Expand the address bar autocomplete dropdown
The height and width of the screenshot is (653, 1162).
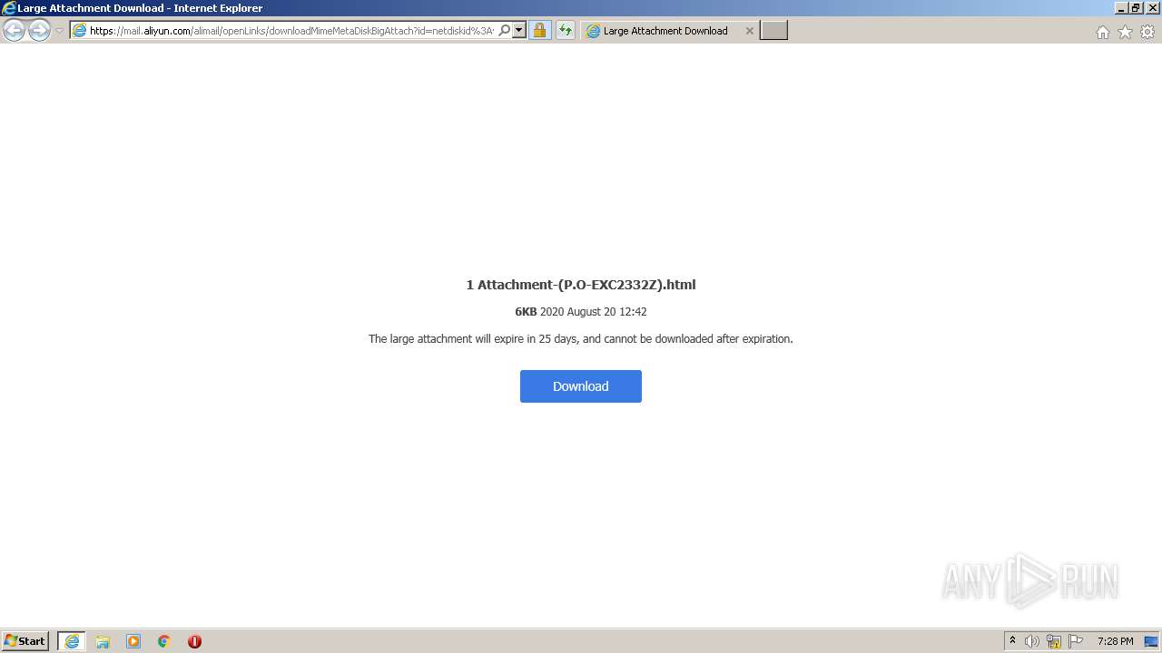pos(519,31)
